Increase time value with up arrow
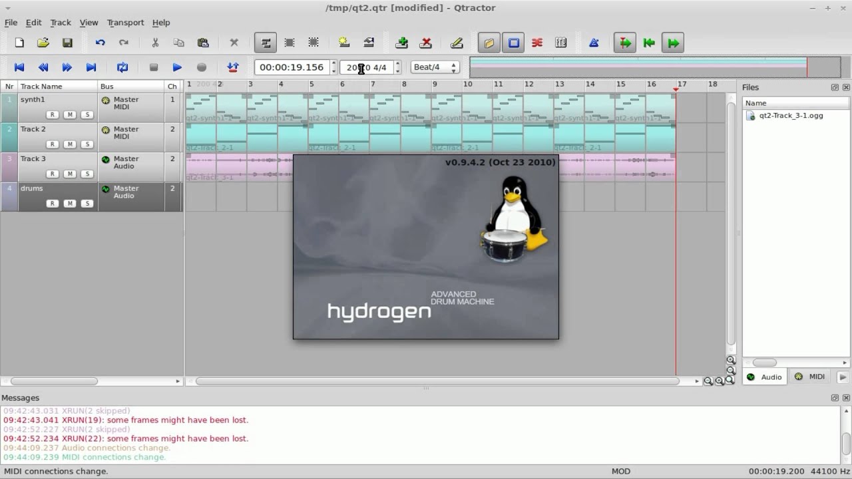Image resolution: width=852 pixels, height=479 pixels. click(x=333, y=64)
